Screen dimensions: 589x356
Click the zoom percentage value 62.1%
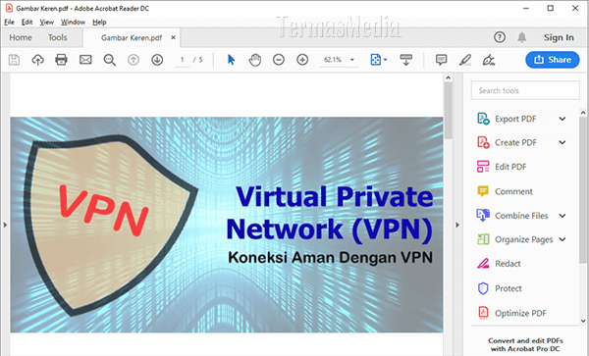click(x=333, y=60)
